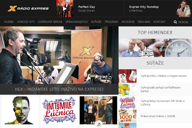Click the 1000 € za 1 SMS thumbnail
Screen dimensions: 192x128
pos(127,116)
